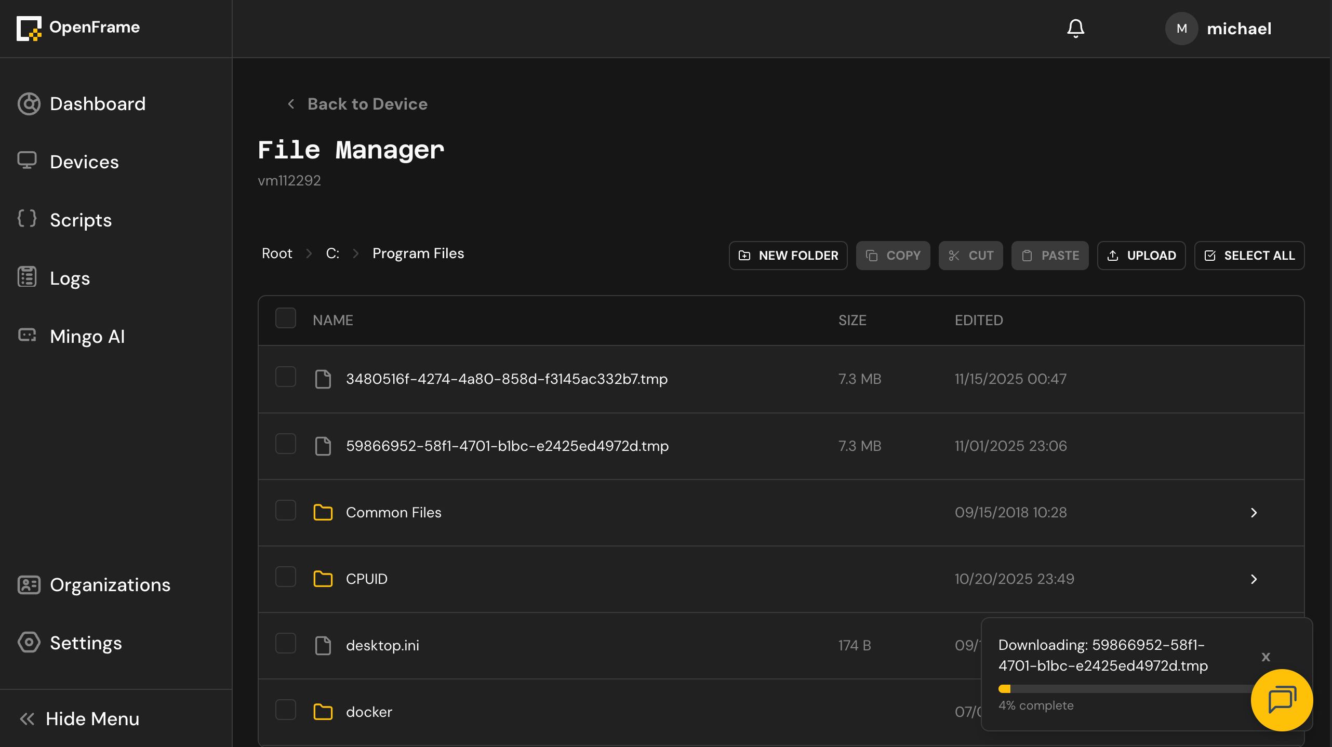
Task: Click the Program Files breadcrumb
Action: [x=418, y=254]
